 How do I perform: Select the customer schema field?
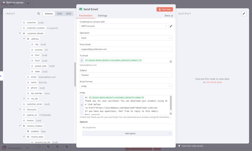[x=29, y=22]
